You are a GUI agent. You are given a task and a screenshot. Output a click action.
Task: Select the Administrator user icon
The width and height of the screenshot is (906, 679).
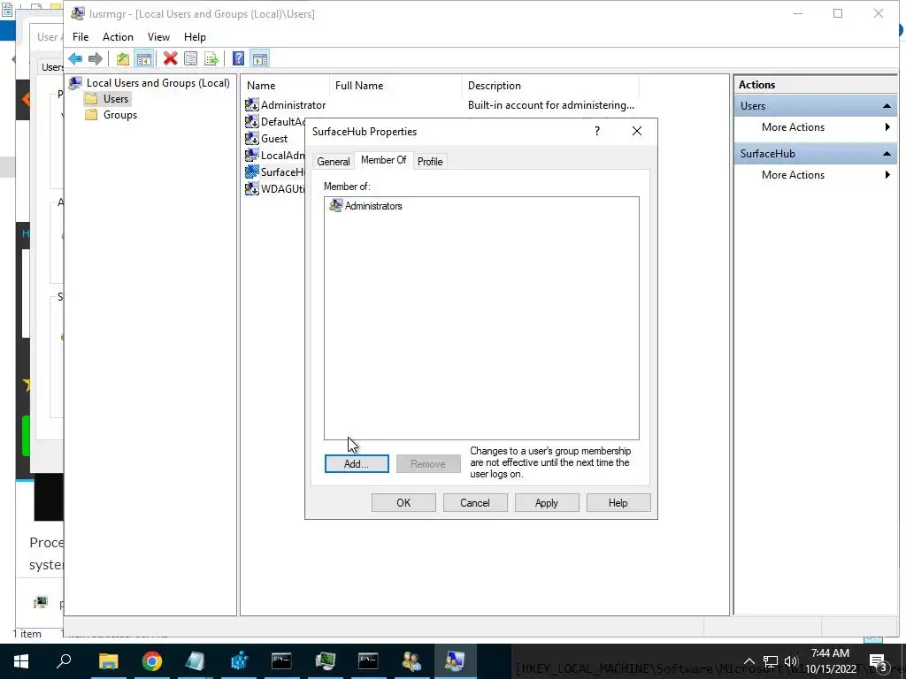click(x=252, y=104)
